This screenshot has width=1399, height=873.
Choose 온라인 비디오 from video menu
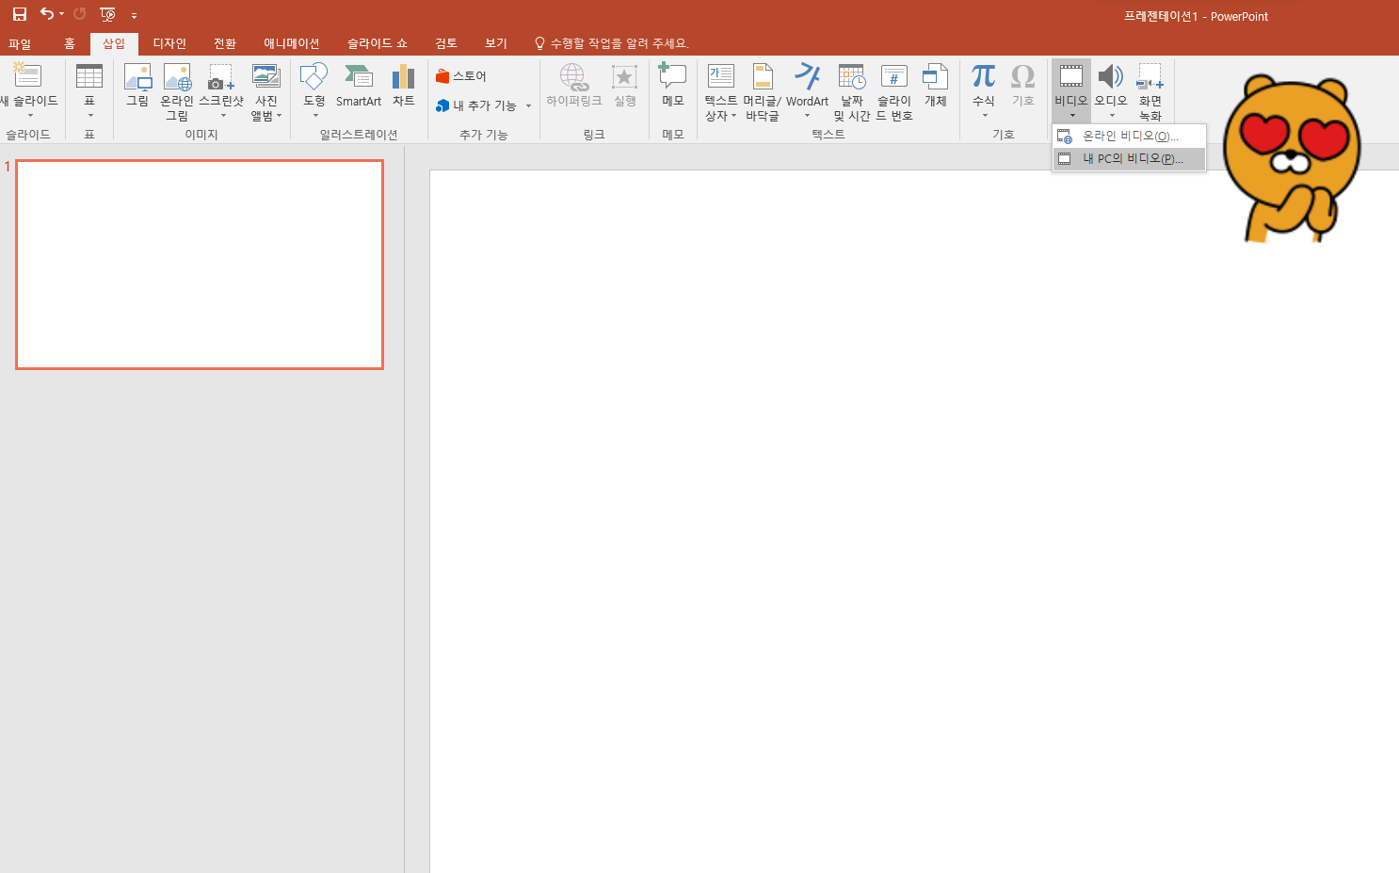[x=1129, y=137]
